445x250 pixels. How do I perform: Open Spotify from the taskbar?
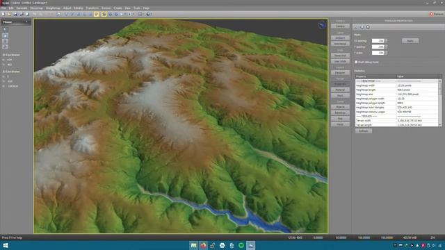point(241,245)
